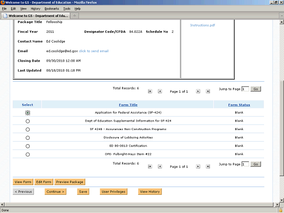Screen dimensions: 284x213
Task: Click email address ed.coolidge@ed.gov text
Action: coord(62,51)
